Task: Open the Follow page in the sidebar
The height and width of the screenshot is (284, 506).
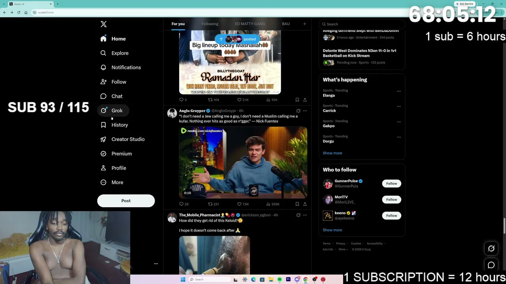Action: coord(113,82)
